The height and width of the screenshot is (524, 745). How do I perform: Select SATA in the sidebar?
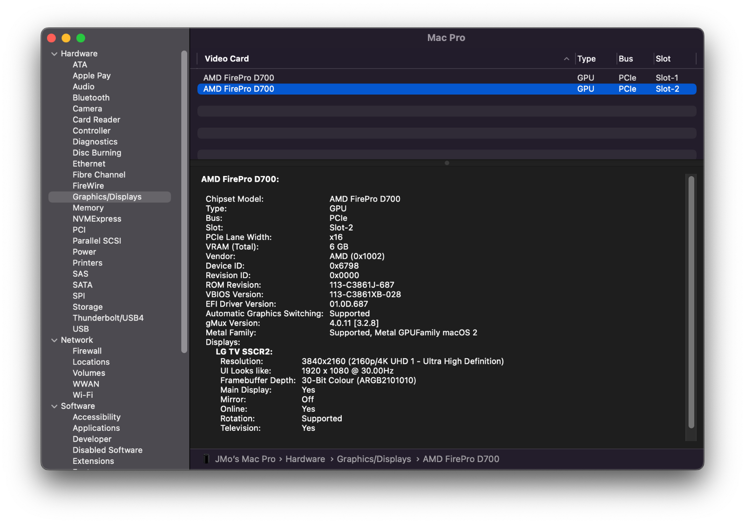[x=82, y=285]
